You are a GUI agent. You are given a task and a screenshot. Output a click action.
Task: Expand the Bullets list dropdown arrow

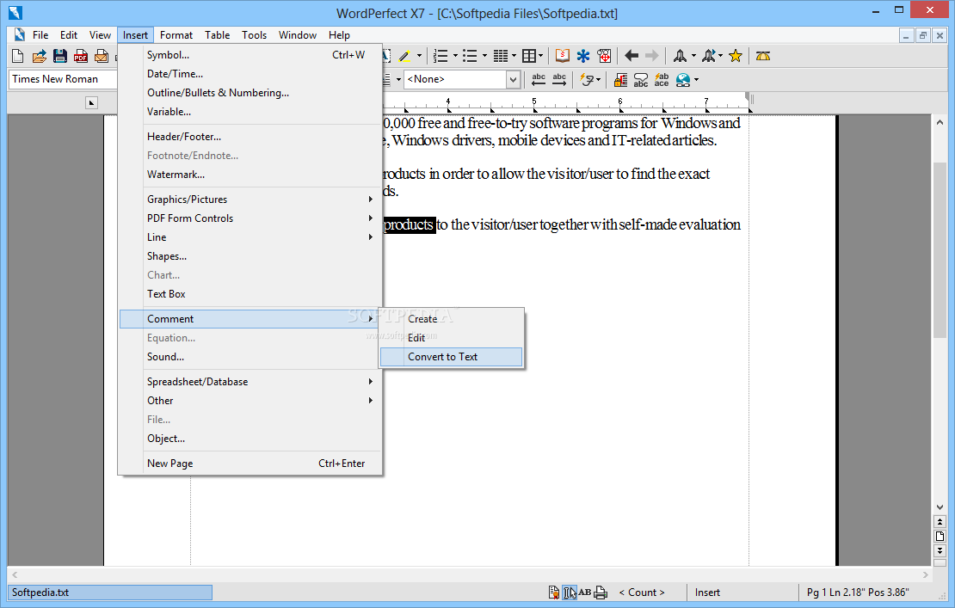[x=484, y=56]
